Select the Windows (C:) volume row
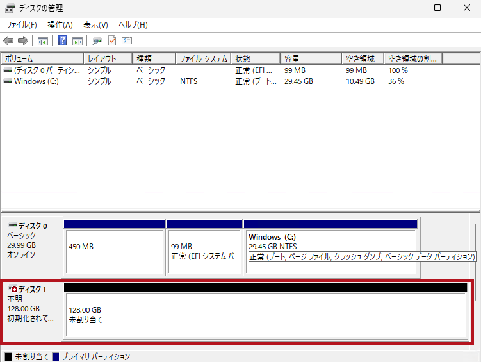 coord(38,81)
